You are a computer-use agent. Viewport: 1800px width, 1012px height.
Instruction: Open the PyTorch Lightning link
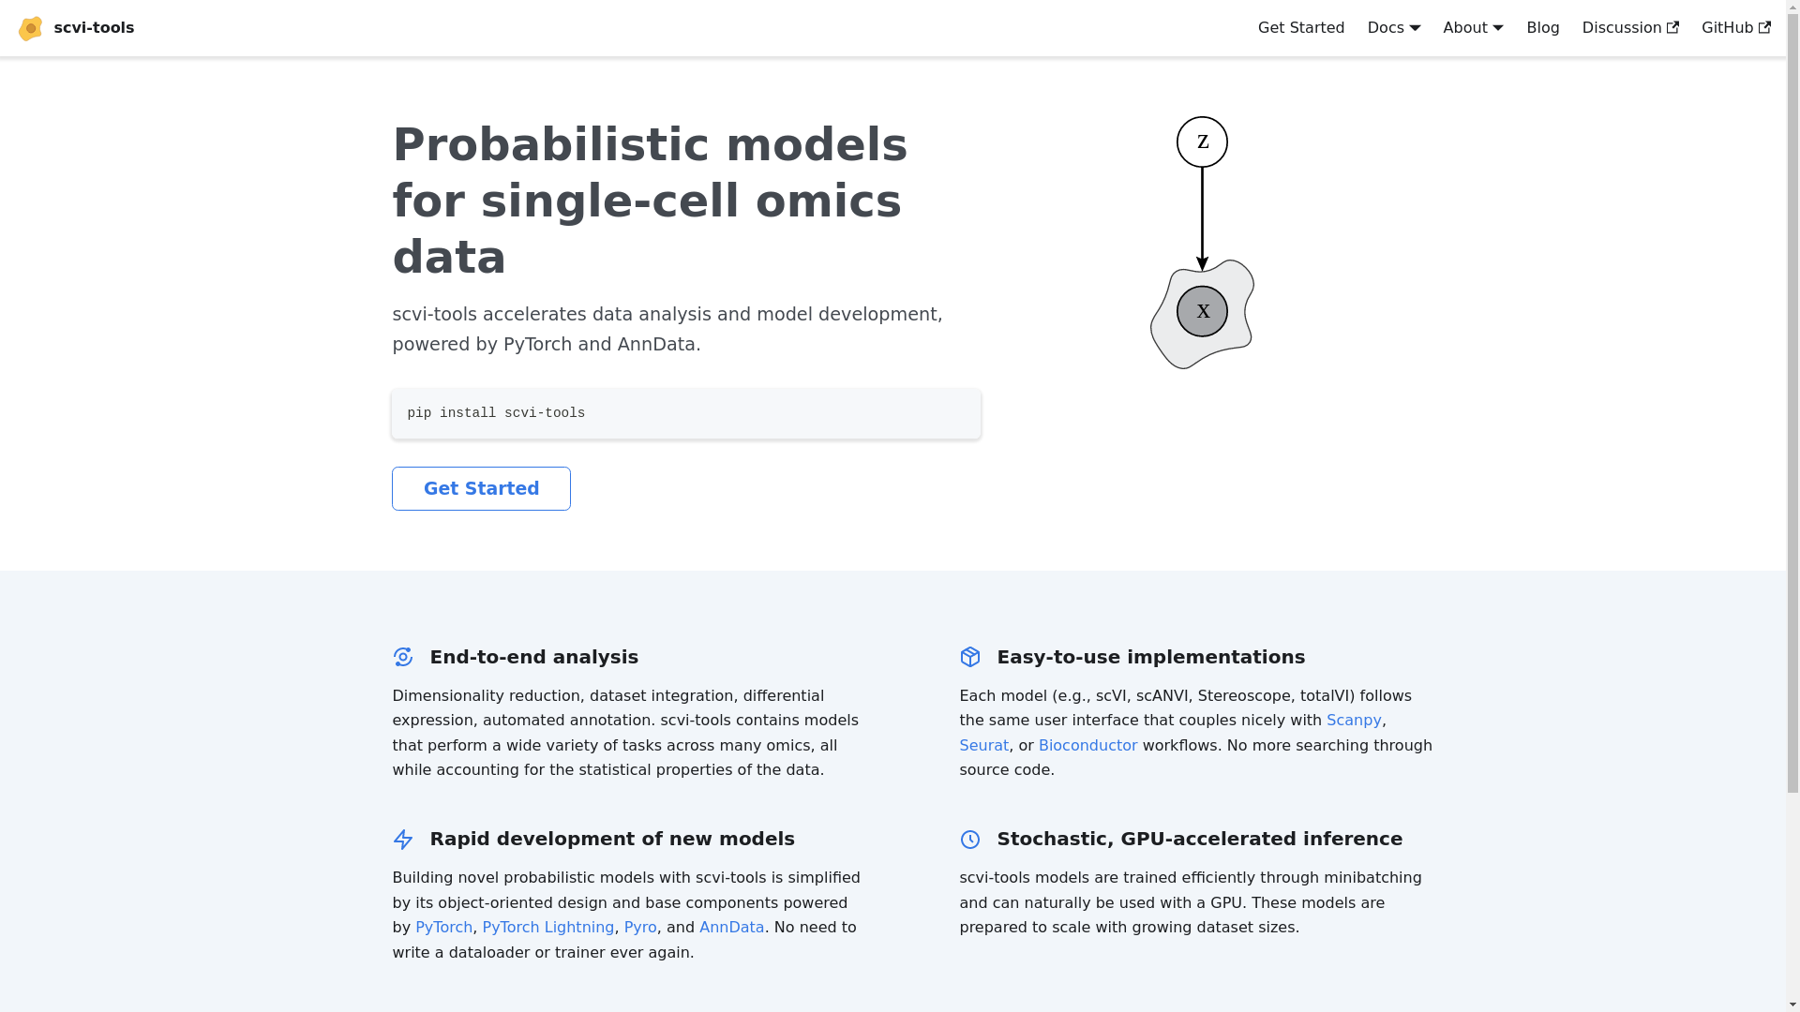coord(548,928)
